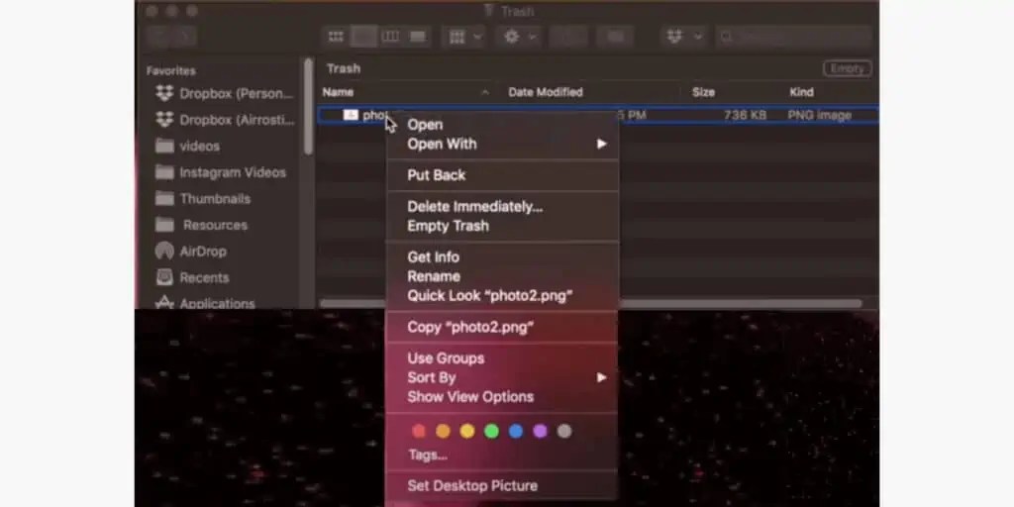Image resolution: width=1014 pixels, height=507 pixels.
Task: Open Instagram Videos folder in sidebar
Action: pos(220,172)
